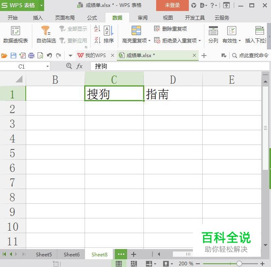Click the 高亮重复项 highlight duplicates icon

coord(136,30)
